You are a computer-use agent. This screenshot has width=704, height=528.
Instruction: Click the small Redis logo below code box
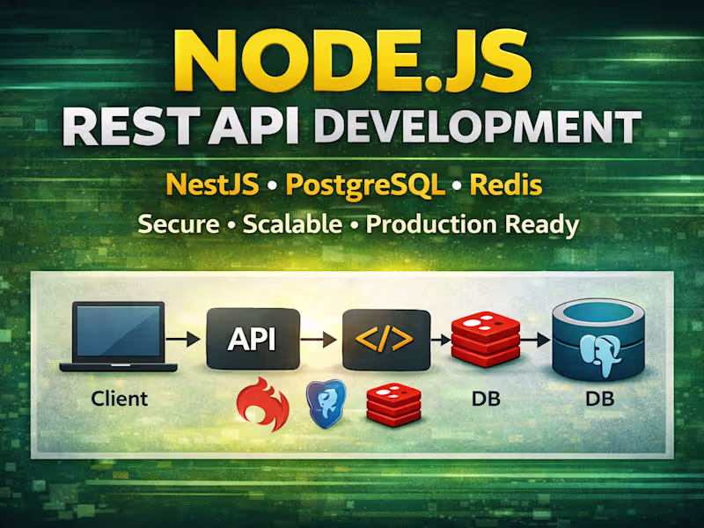pos(393,405)
